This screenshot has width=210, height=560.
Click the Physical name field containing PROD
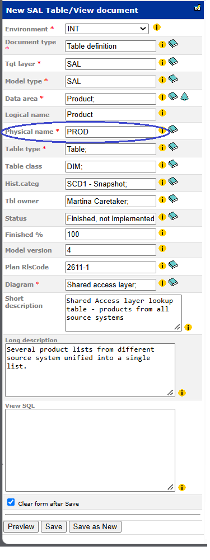110,132
